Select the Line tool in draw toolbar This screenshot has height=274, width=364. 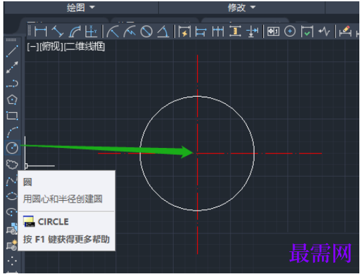tap(12, 51)
